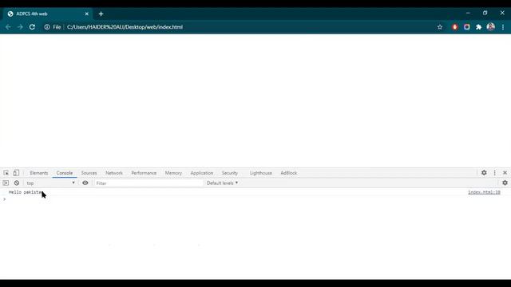The height and width of the screenshot is (287, 511).
Task: Open console settings gear on the right
Action: (x=505, y=183)
